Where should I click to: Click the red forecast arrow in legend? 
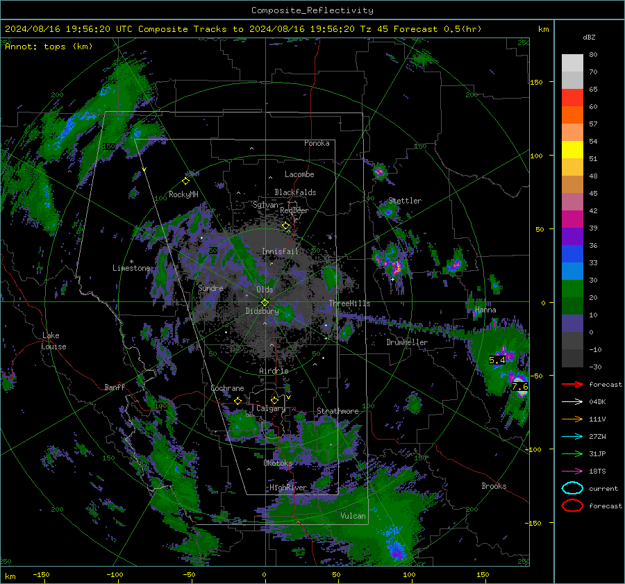(x=572, y=384)
